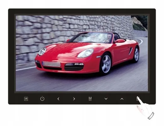Click the side air intake vent

point(130,51)
